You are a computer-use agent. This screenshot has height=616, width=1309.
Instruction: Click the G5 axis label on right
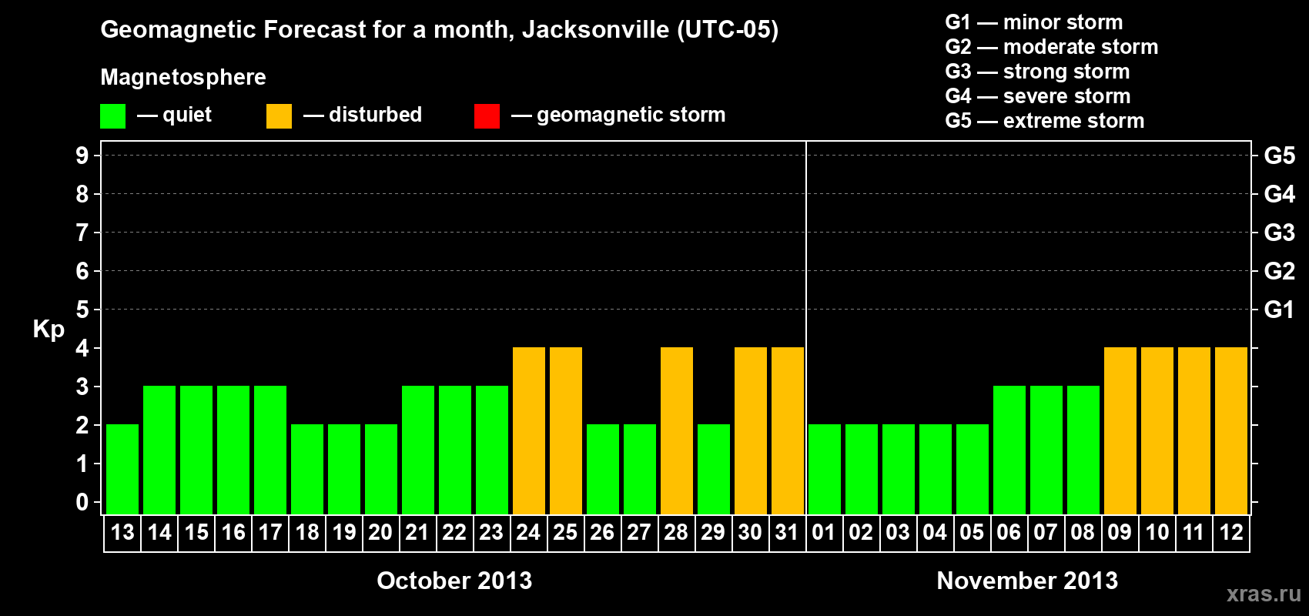click(x=1279, y=156)
